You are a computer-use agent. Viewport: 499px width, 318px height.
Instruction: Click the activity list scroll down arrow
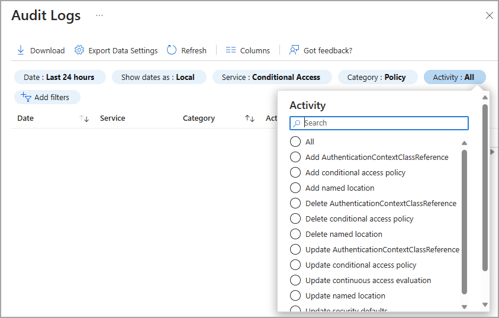click(464, 306)
